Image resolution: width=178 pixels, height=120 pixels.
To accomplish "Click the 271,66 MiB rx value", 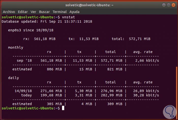I will (51, 91).
